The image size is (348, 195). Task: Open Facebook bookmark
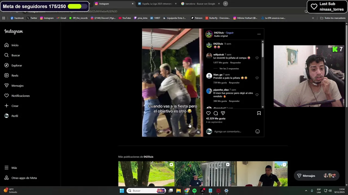point(17,18)
